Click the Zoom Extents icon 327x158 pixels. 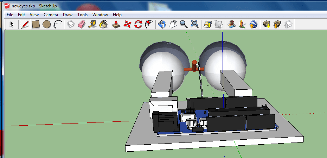[194, 24]
